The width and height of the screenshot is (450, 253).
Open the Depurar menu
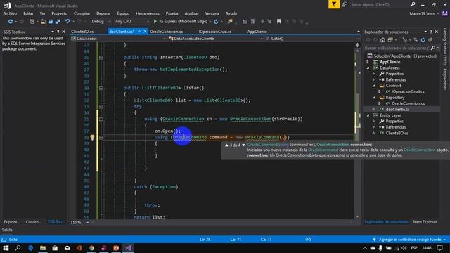[x=103, y=13]
